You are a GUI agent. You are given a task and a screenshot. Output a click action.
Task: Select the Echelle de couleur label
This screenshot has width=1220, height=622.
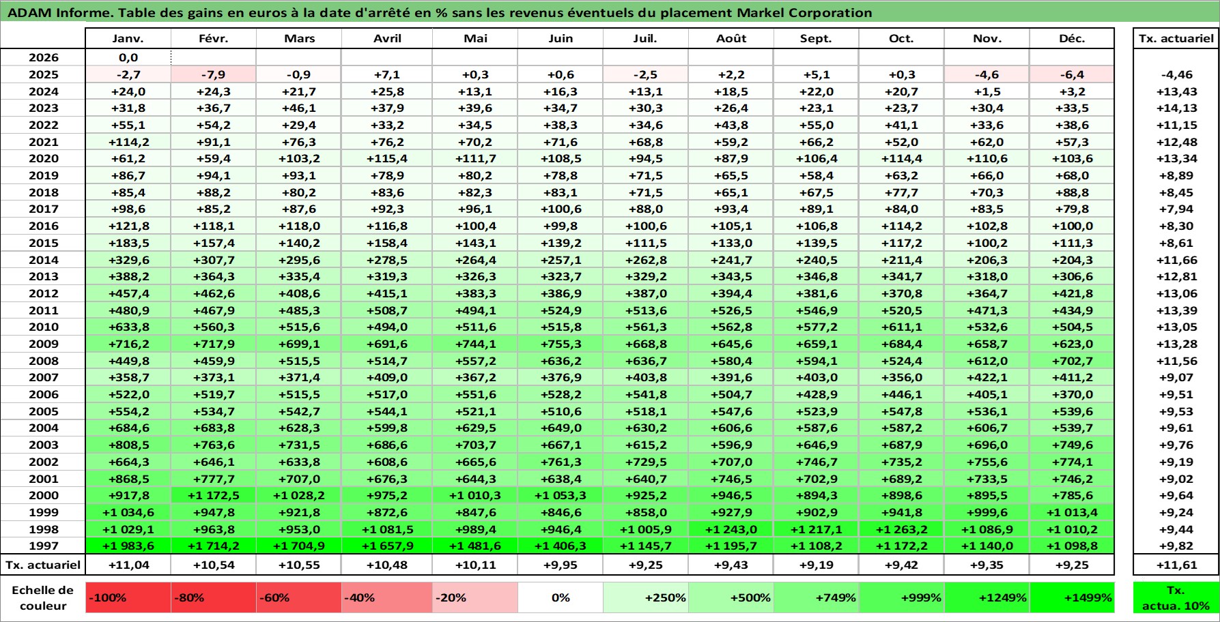pyautogui.click(x=43, y=597)
